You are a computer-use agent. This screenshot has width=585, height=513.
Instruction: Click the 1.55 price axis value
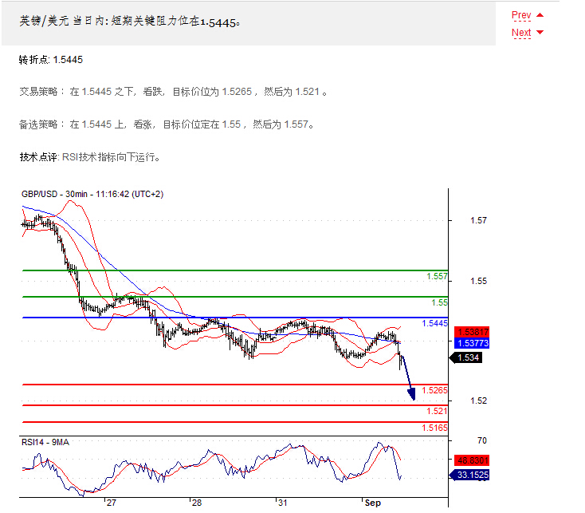(x=478, y=282)
